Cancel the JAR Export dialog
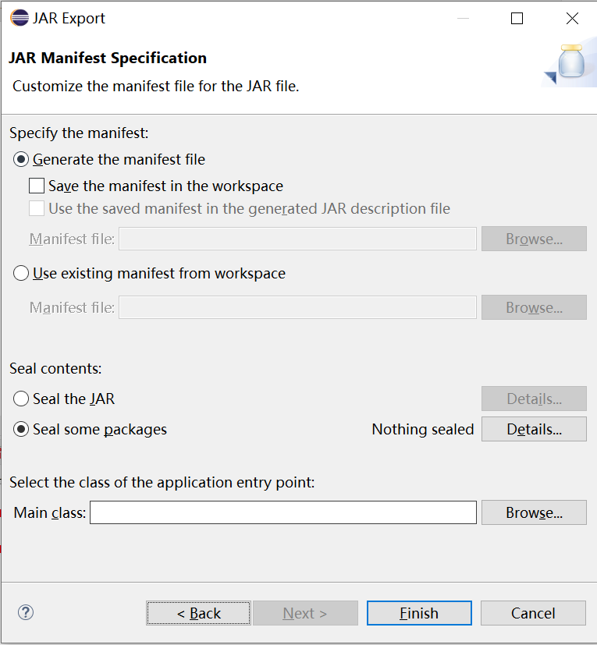The image size is (597, 645). coord(533,613)
